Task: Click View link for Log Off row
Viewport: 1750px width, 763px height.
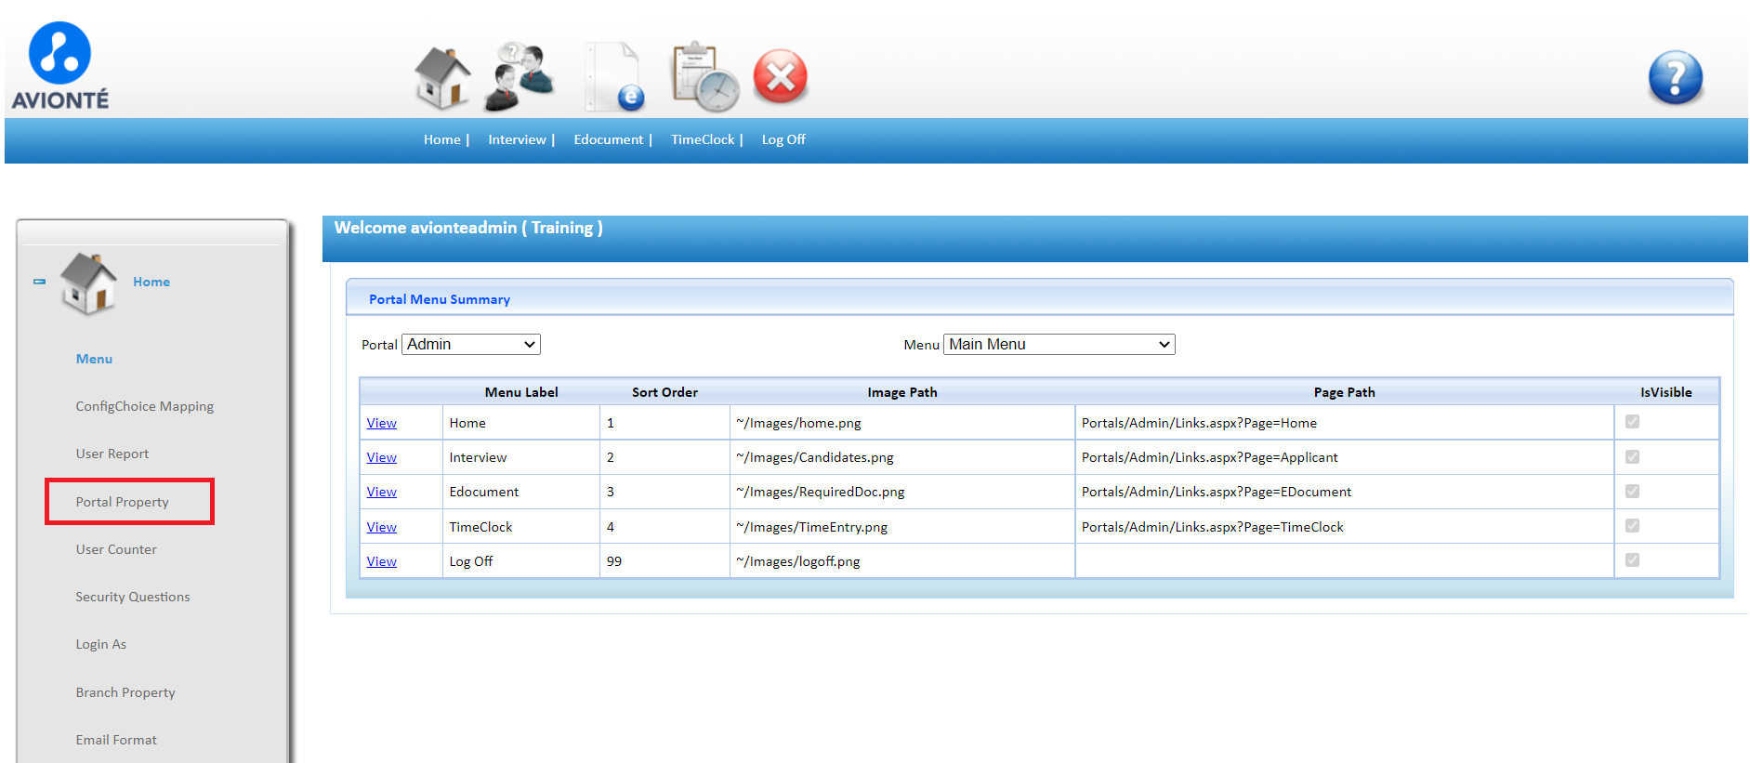Action: 381,561
